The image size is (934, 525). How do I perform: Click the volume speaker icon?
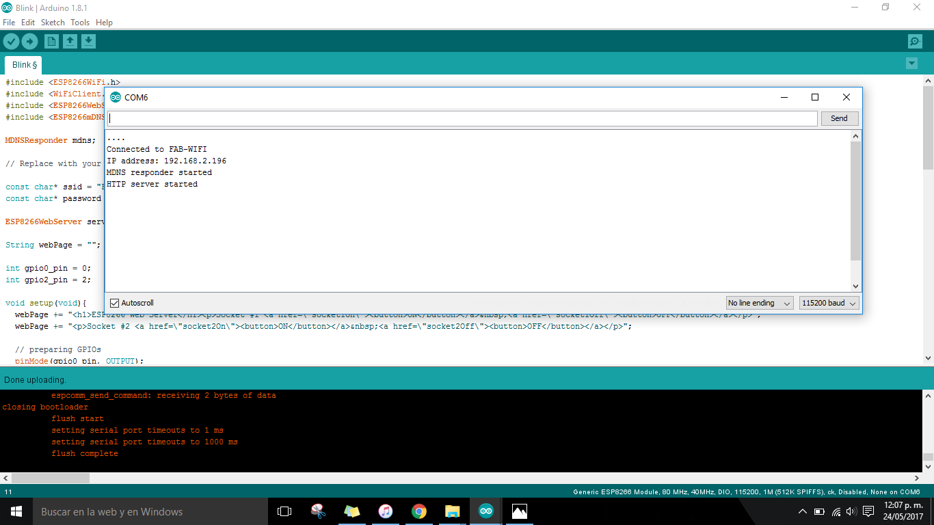point(851,511)
